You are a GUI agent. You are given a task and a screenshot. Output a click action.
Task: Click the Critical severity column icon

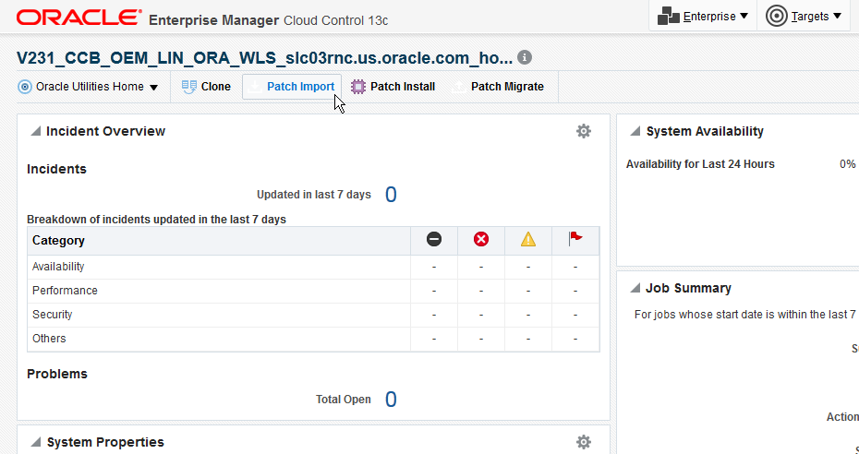481,239
